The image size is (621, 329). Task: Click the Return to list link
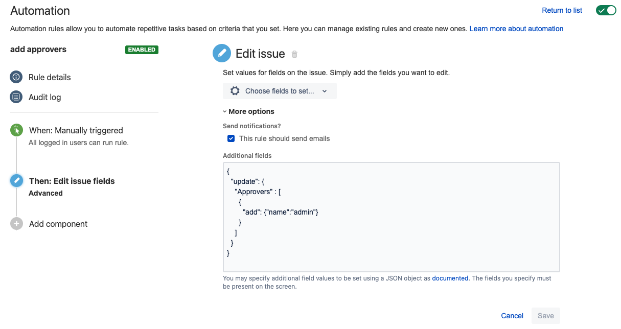[562, 10]
